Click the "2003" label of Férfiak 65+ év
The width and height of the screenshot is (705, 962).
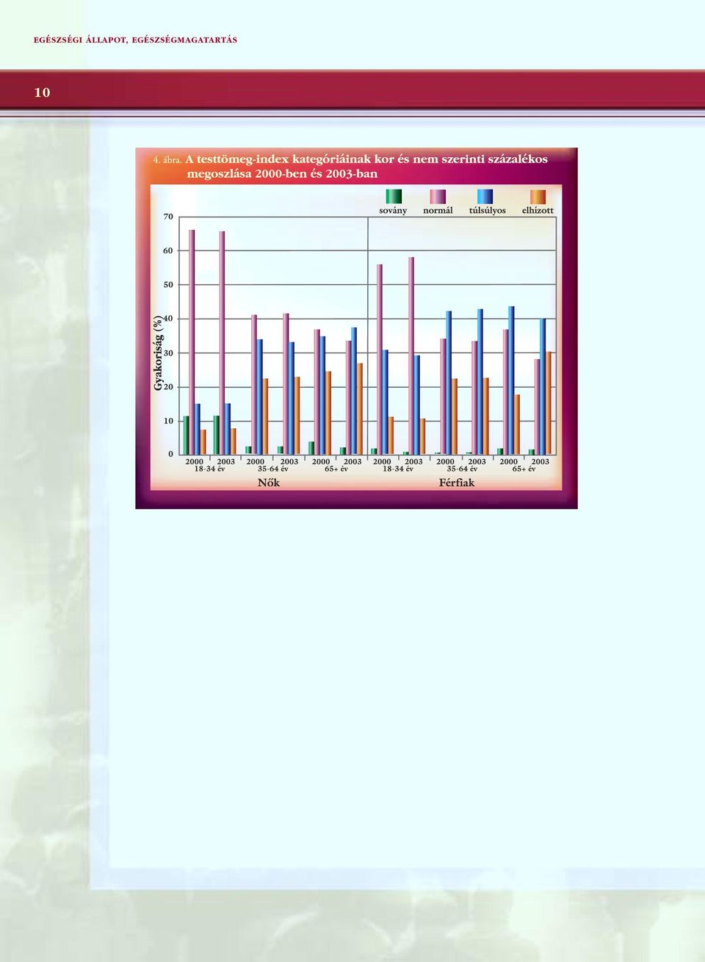click(x=540, y=462)
